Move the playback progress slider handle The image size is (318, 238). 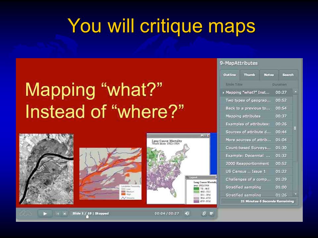tap(87, 217)
